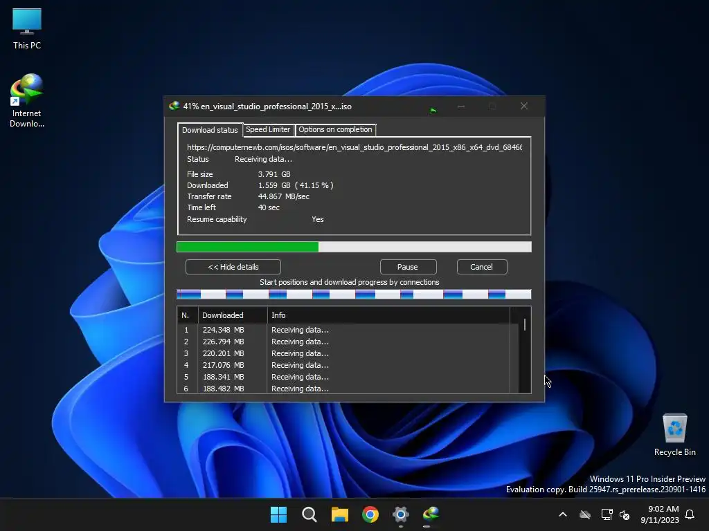Click the 44.867 MB/sec transfer rate value
709x531 pixels.
pyautogui.click(x=283, y=196)
